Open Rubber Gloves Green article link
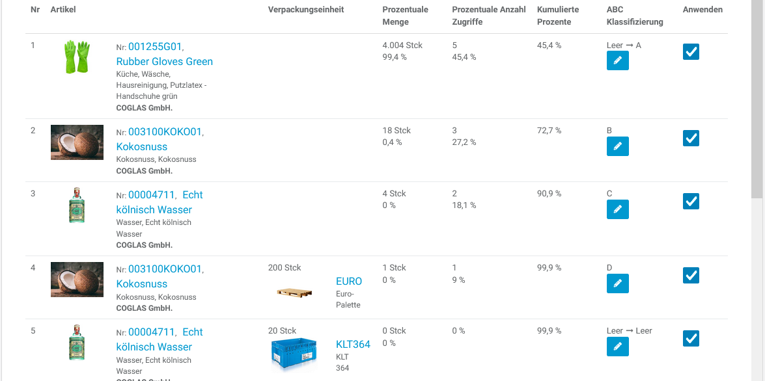 (x=164, y=61)
